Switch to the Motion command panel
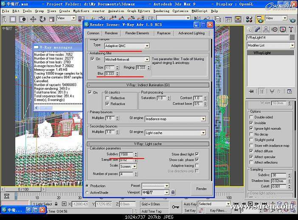The height and width of the screenshot is (220, 298). 274,29
